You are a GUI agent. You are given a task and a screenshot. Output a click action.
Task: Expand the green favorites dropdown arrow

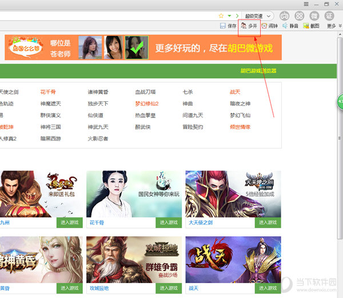pyautogui.click(x=229, y=16)
